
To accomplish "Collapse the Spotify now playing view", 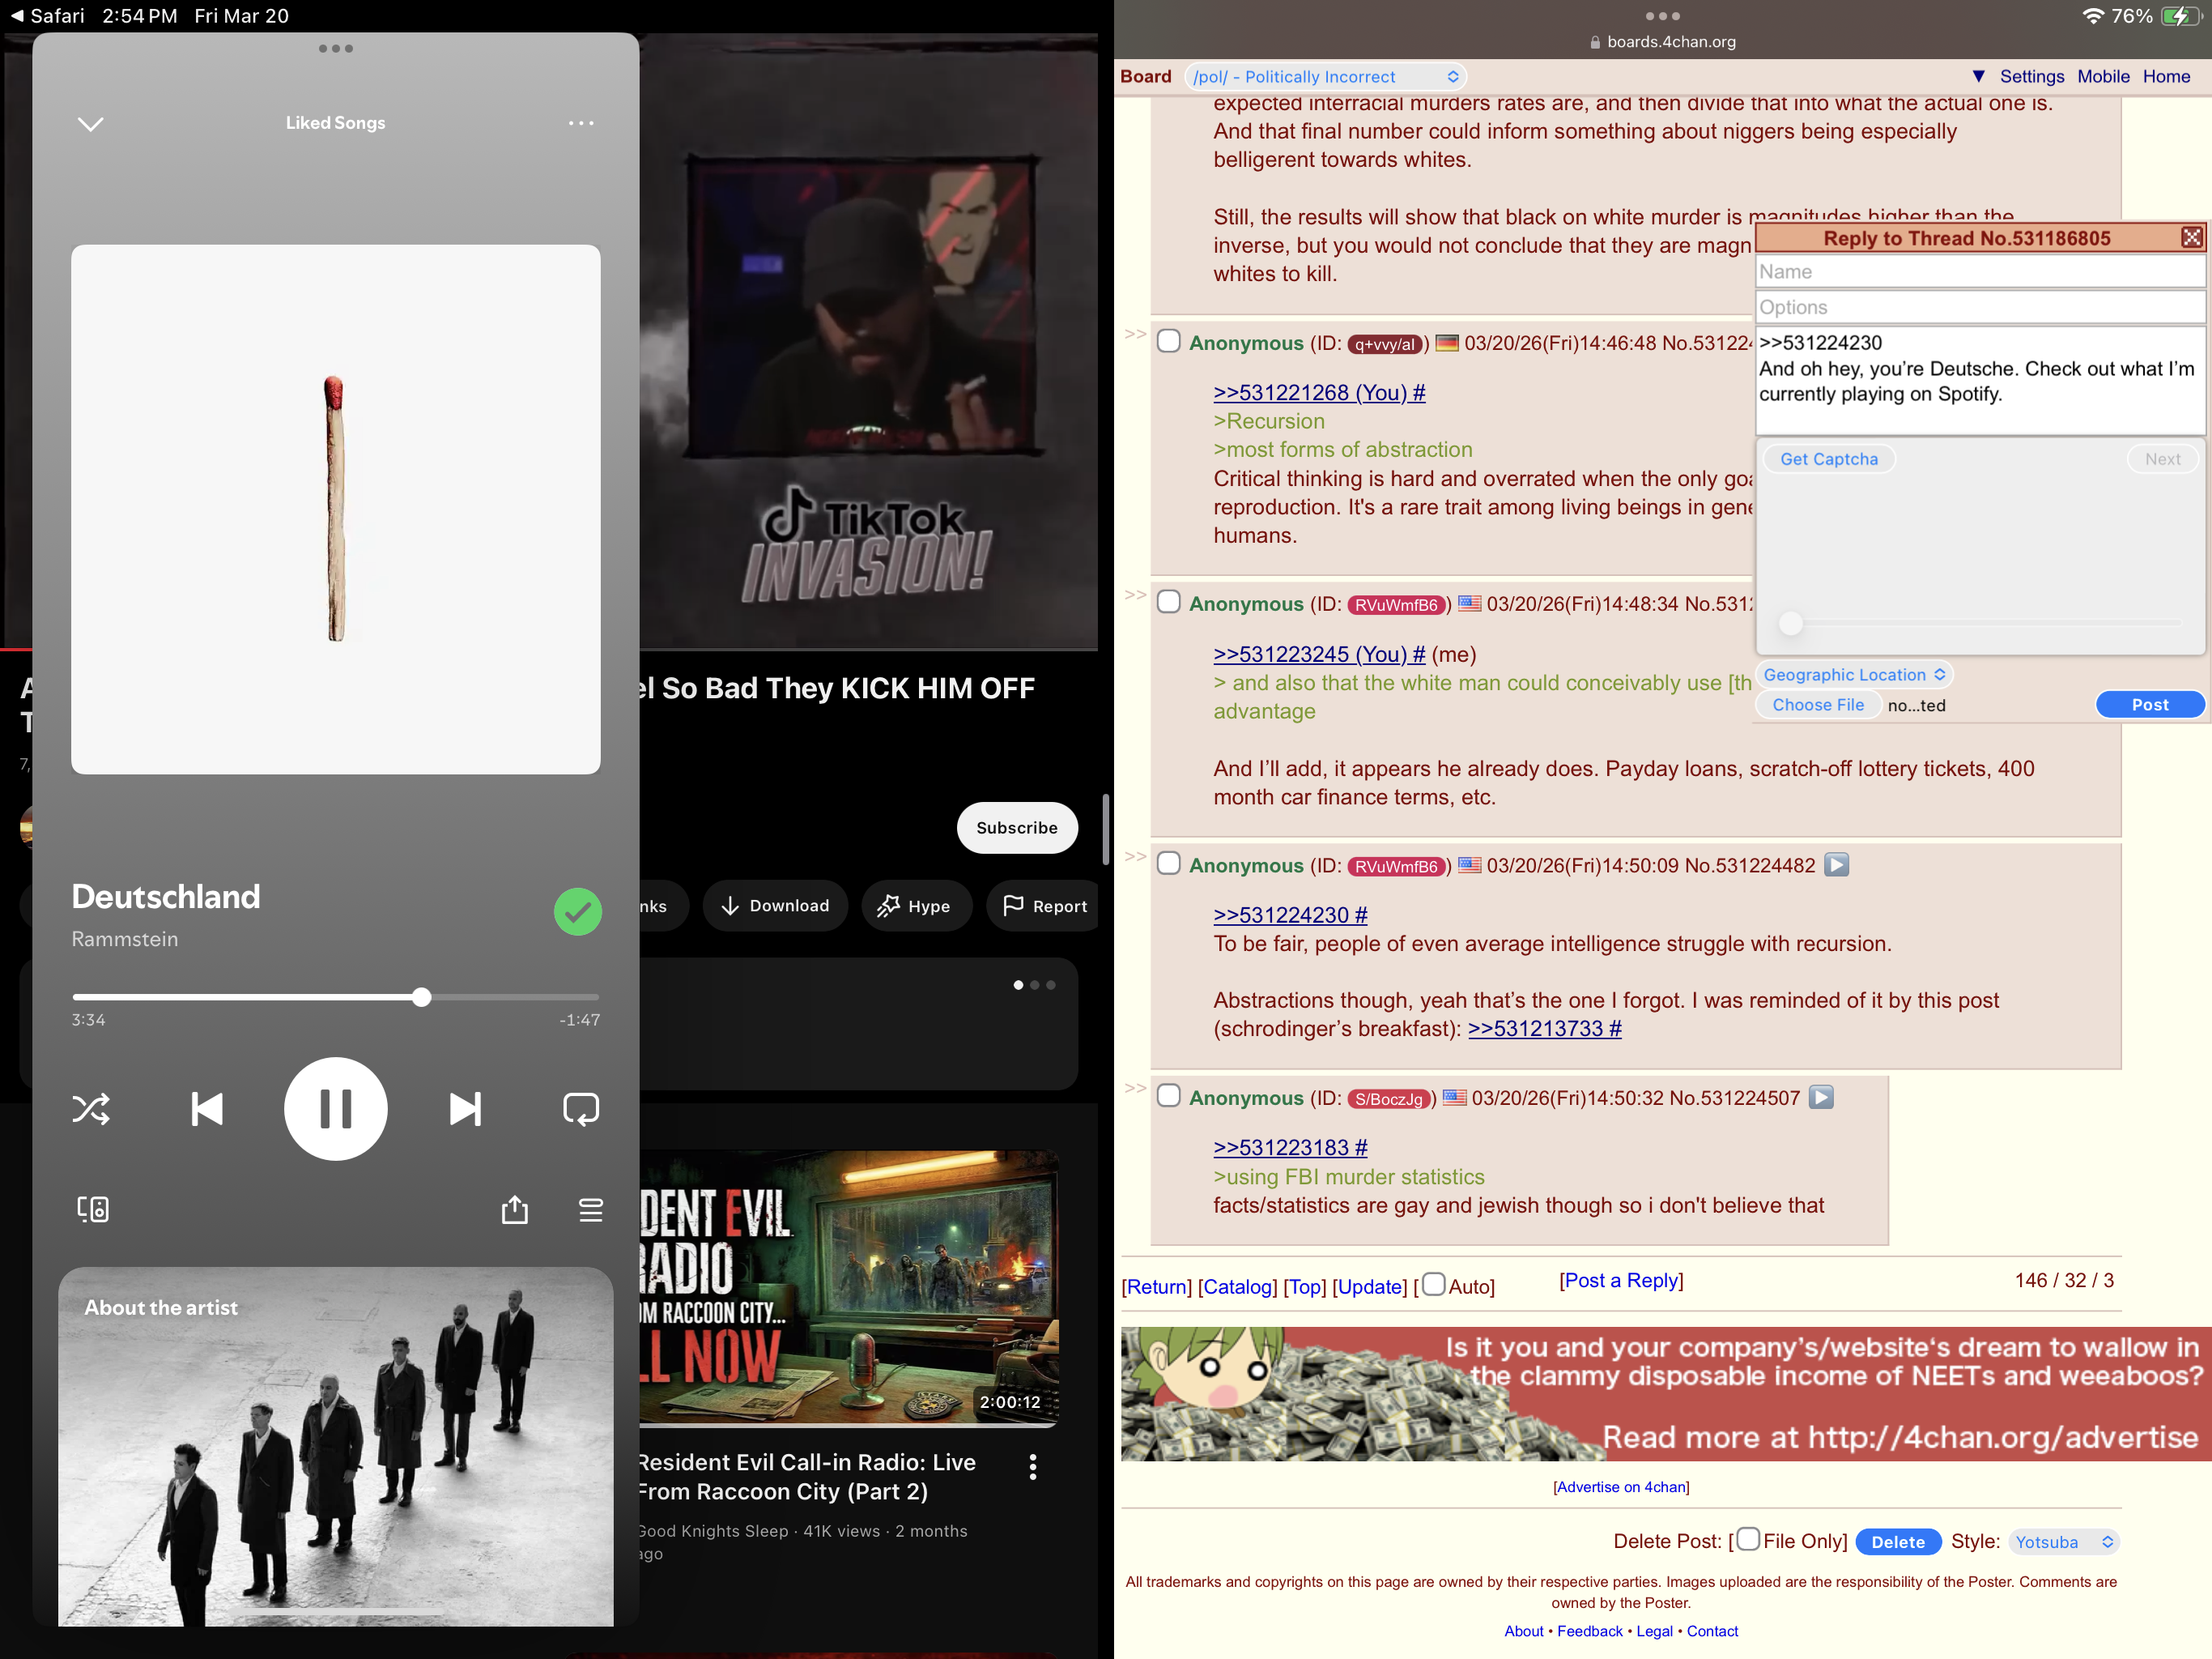I will click(x=91, y=123).
